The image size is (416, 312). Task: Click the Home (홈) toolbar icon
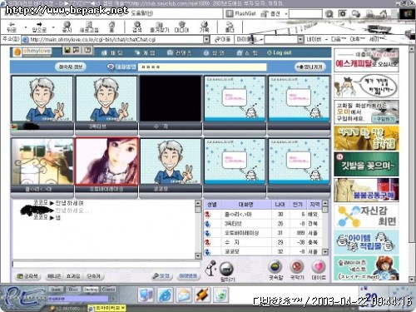tap(111, 27)
